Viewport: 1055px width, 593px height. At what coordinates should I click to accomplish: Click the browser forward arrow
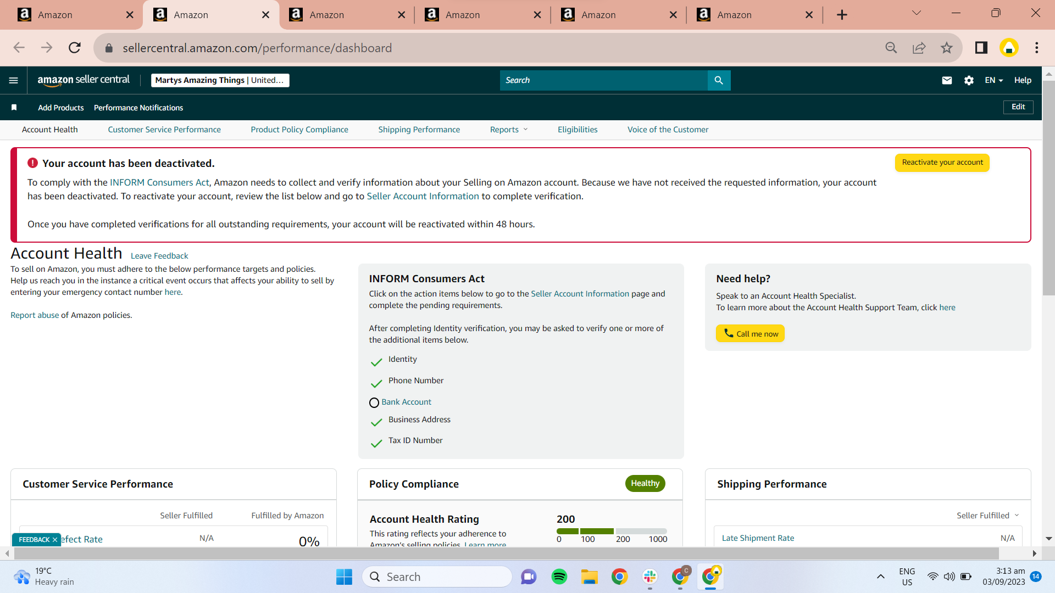tap(47, 48)
